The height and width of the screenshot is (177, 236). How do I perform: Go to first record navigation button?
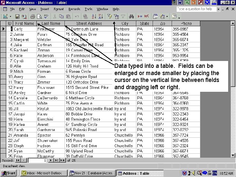click(18, 160)
